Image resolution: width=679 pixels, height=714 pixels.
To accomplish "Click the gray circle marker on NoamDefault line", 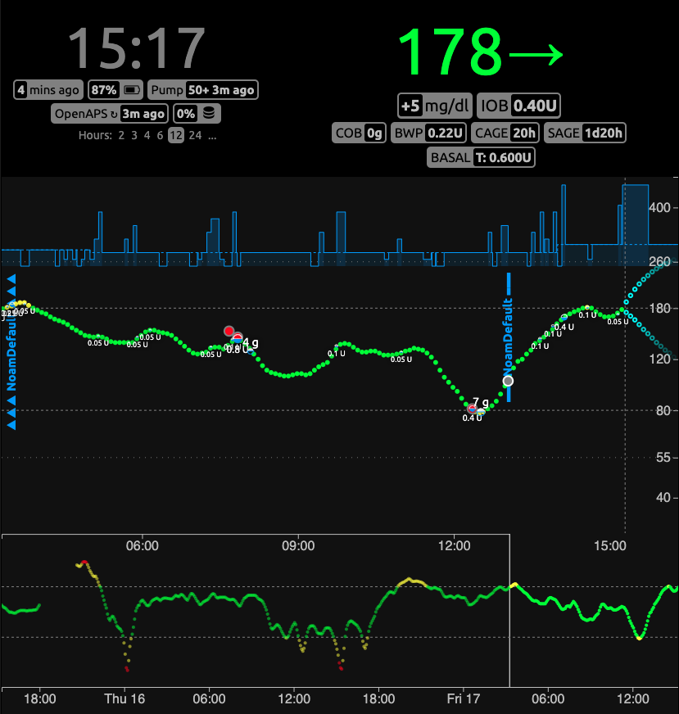I will (x=509, y=381).
